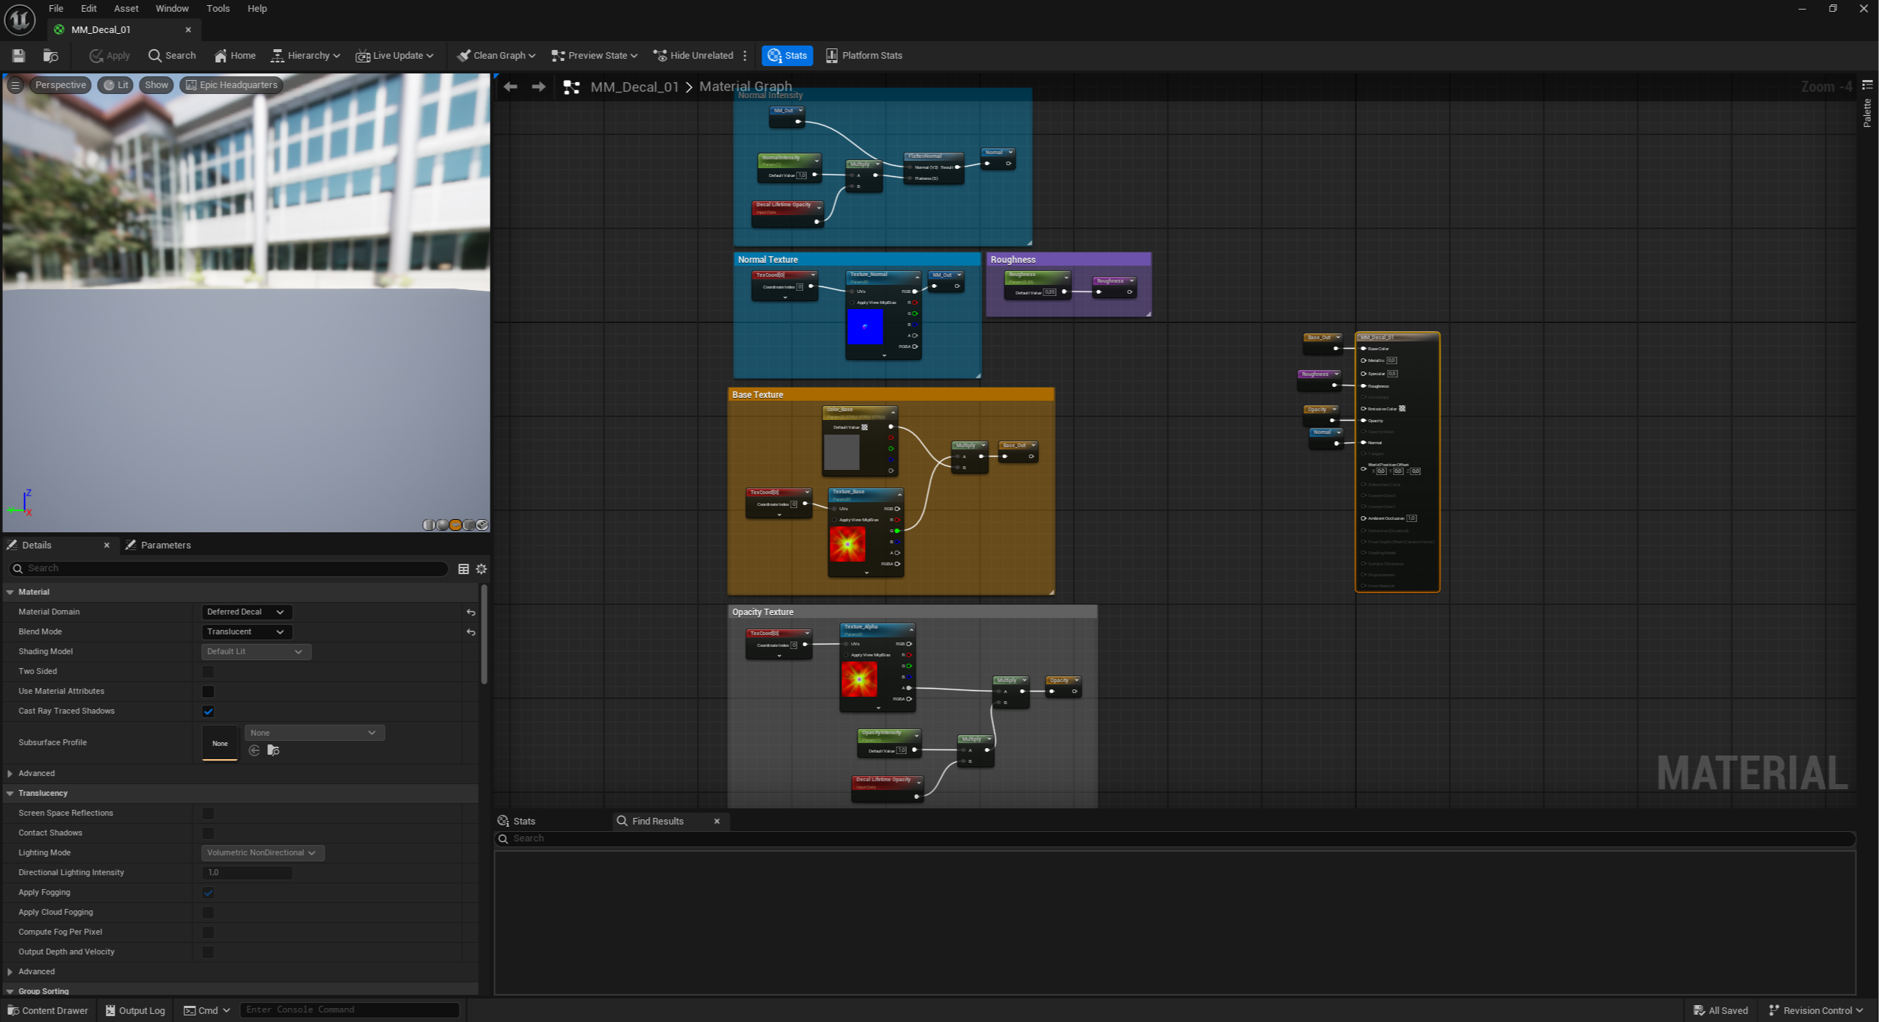Screen dimensions: 1879x1022
Task: Click Enter Console Command field
Action: 350,1010
